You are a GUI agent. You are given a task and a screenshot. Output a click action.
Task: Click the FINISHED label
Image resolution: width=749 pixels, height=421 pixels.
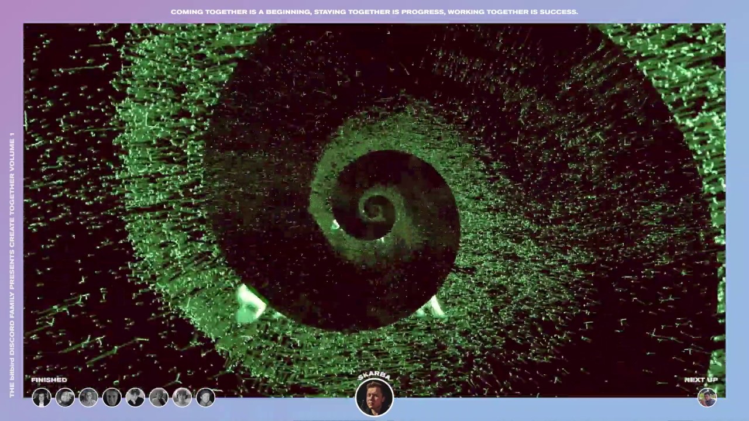point(49,380)
